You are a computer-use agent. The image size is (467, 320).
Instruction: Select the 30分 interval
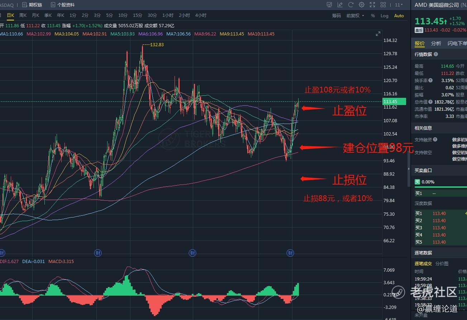pos(152,15)
